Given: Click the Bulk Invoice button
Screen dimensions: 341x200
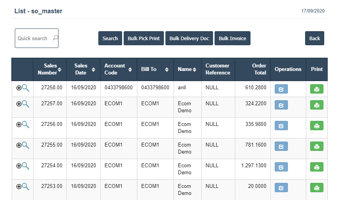Looking at the screenshot, I should (232, 38).
